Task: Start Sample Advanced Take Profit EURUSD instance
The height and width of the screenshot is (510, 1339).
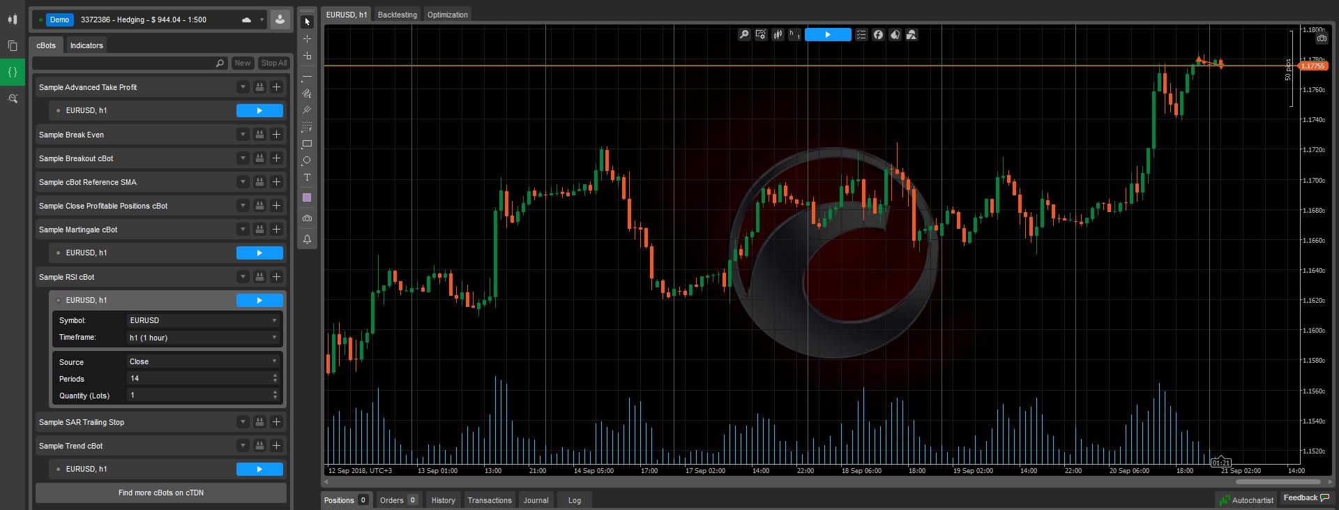Action: (259, 110)
